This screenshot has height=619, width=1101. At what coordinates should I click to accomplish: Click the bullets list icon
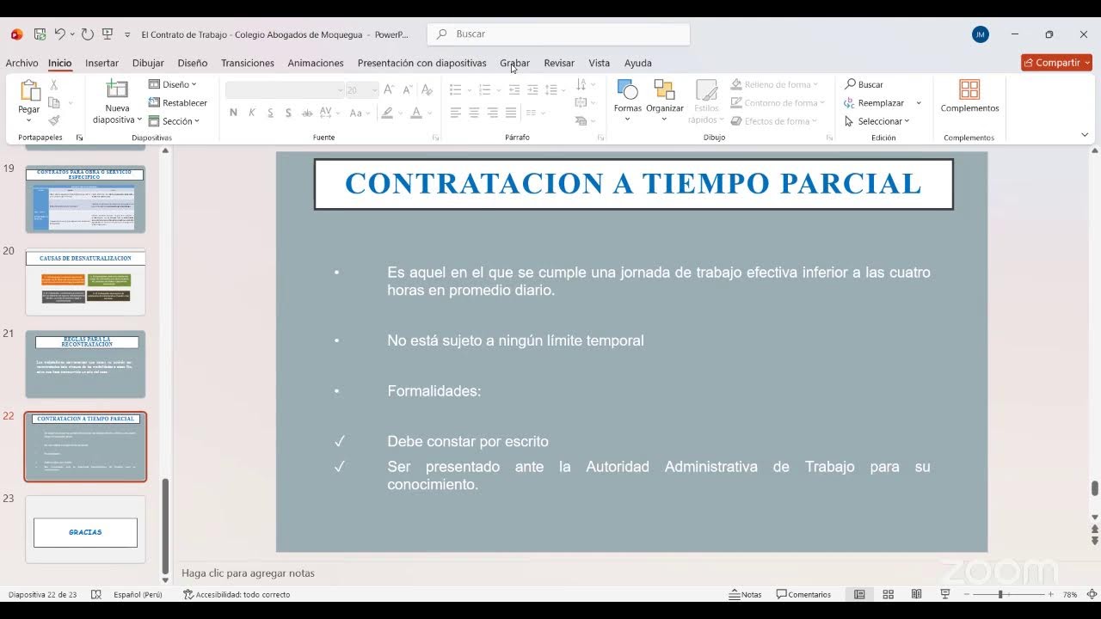click(x=455, y=89)
